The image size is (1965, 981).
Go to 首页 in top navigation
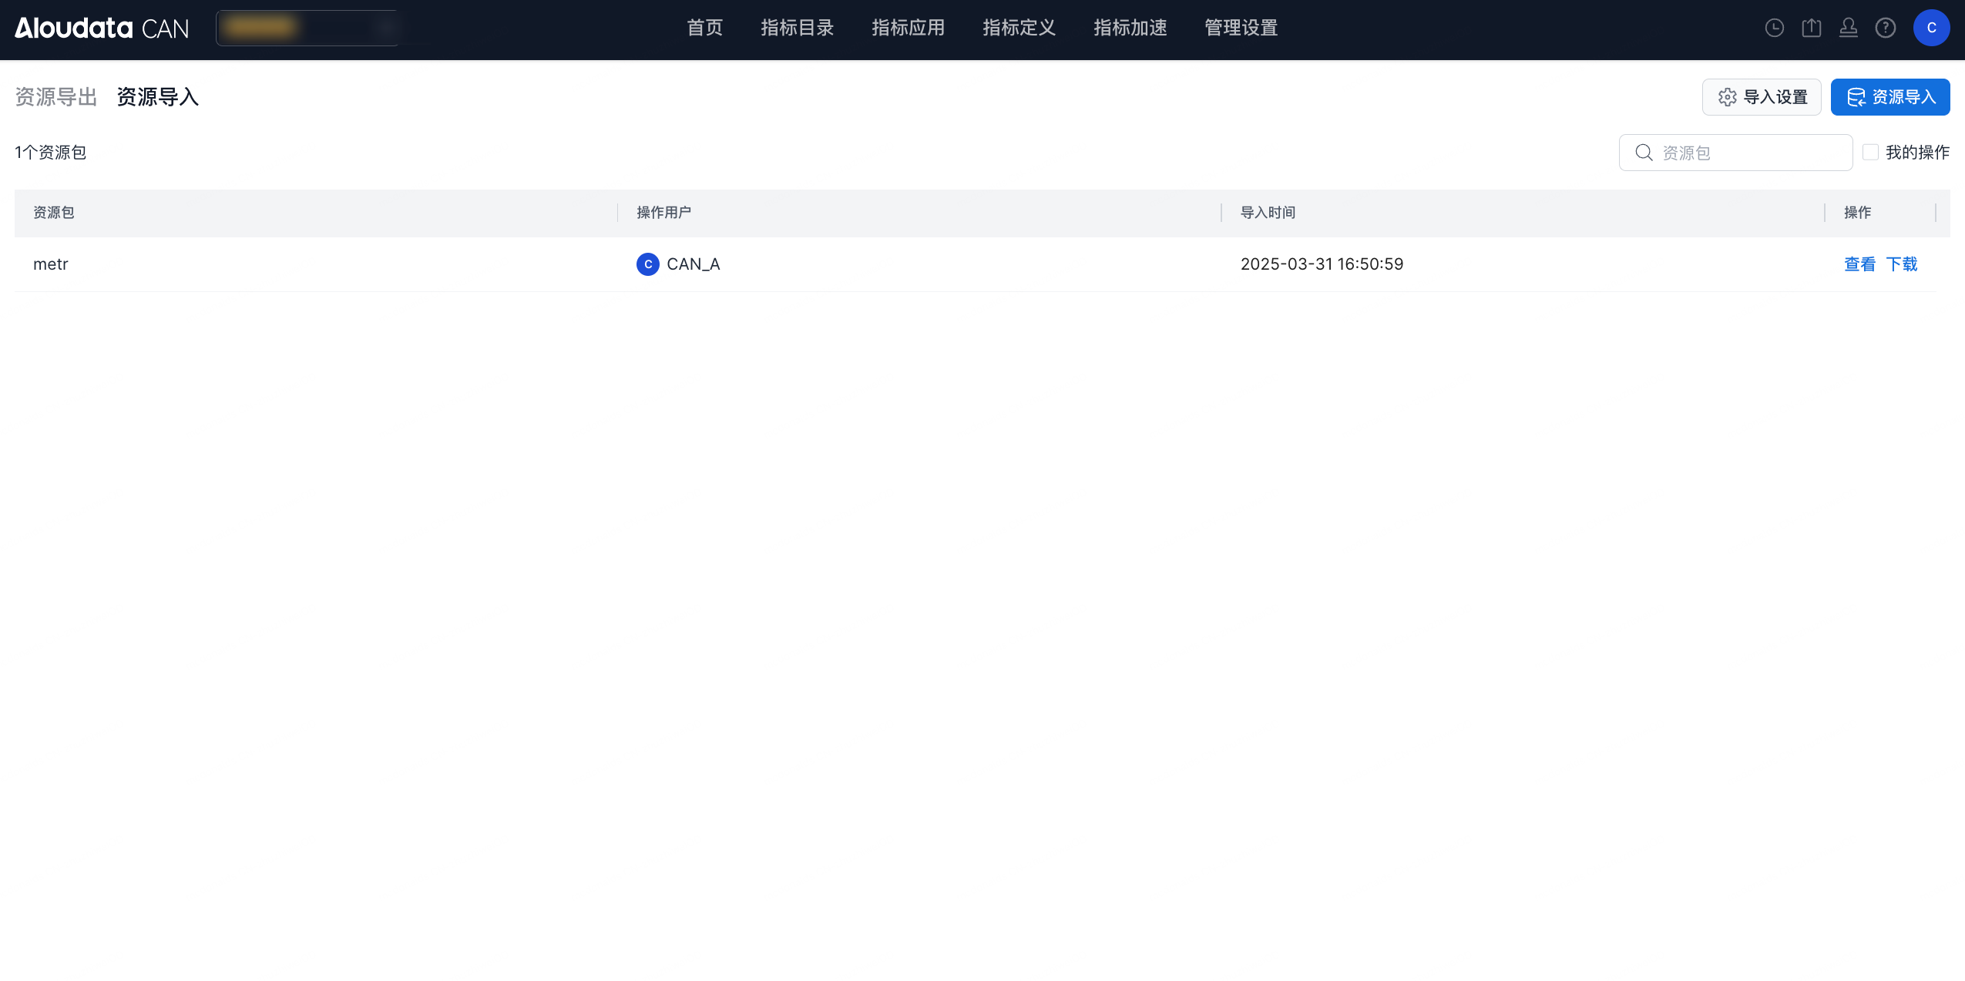coord(704,29)
